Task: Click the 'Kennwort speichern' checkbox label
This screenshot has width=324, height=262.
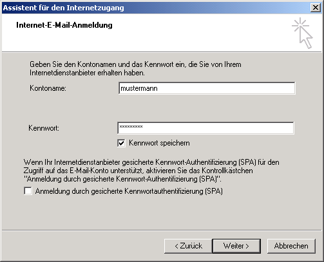Action: (x=159, y=143)
